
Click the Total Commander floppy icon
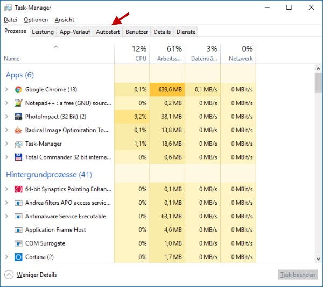coord(18,157)
